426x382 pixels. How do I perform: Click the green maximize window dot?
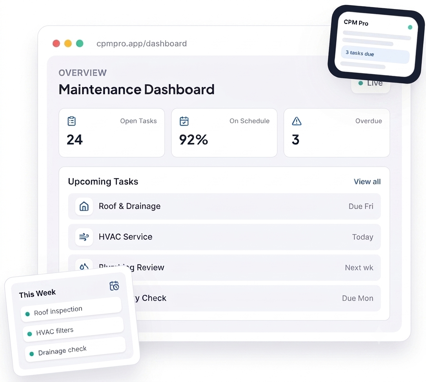point(80,43)
